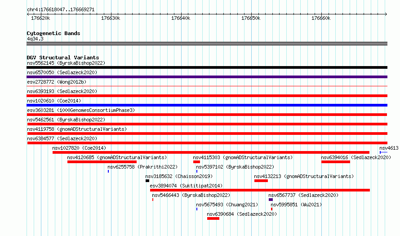Click the Cytogenetic Bands track title
This screenshot has width=400, height=236.
(53, 33)
